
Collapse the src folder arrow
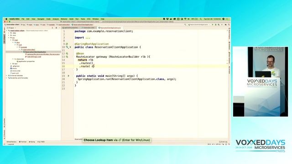(x=9, y=38)
